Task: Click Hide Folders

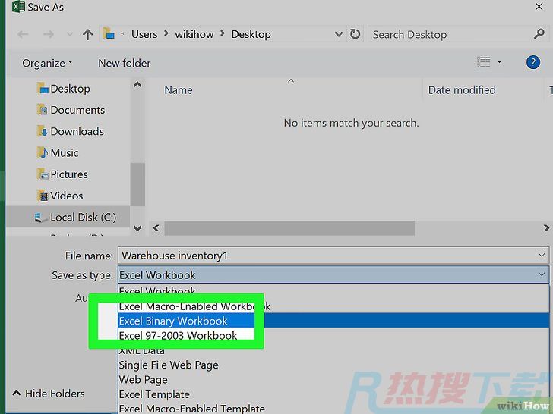Action: coord(49,394)
